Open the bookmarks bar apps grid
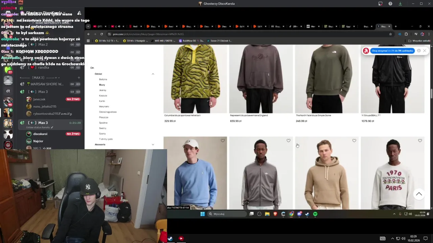The height and width of the screenshot is (243, 433). tap(88, 41)
